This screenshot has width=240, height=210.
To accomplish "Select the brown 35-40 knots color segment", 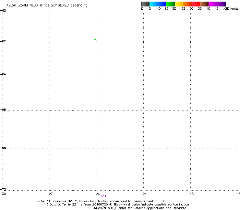I will [x=204, y=4].
